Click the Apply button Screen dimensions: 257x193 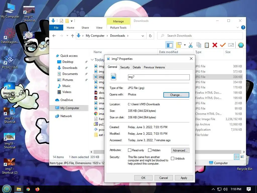[184, 178]
